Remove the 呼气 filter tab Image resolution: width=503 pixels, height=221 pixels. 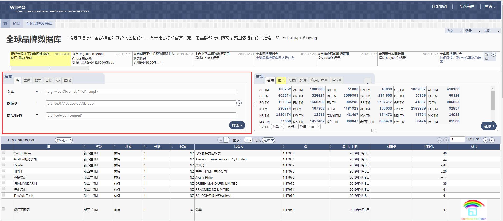(x=340, y=80)
